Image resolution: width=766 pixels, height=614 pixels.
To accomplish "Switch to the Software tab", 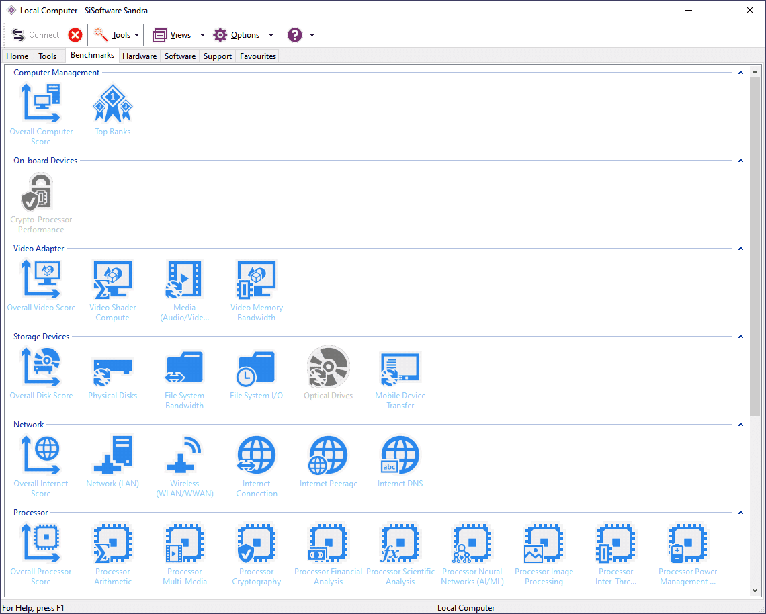I will click(x=180, y=56).
